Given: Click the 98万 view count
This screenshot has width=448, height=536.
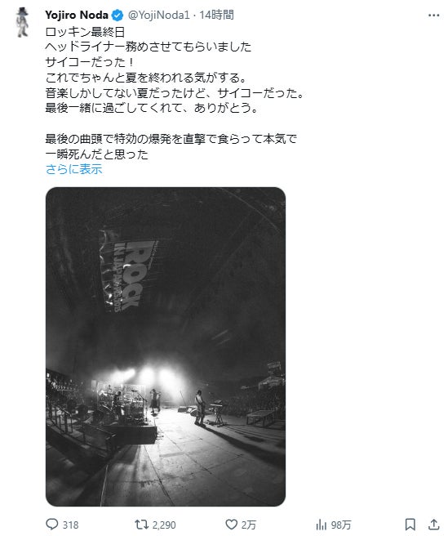Looking at the screenshot, I should (341, 525).
